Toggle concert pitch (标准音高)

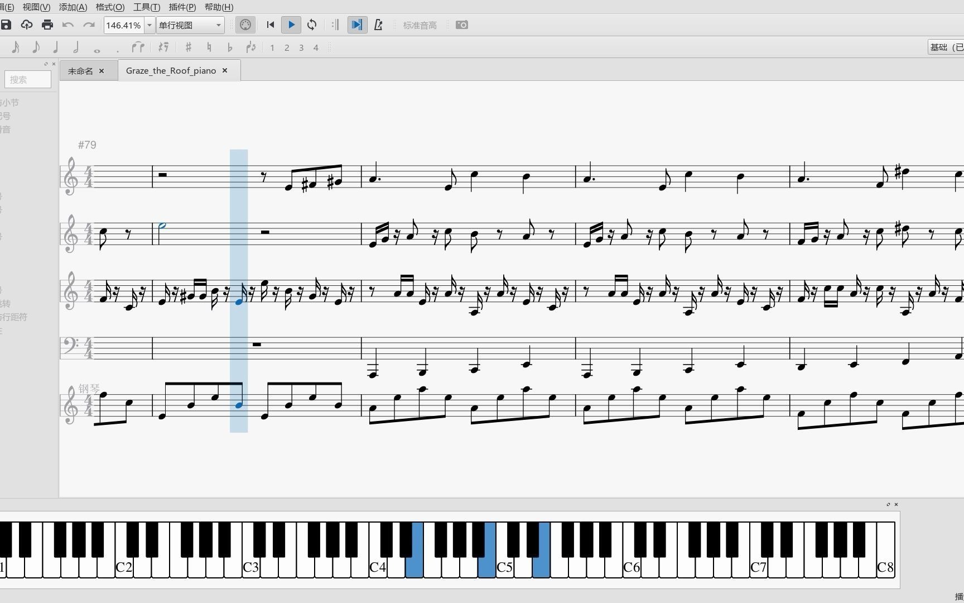point(420,25)
